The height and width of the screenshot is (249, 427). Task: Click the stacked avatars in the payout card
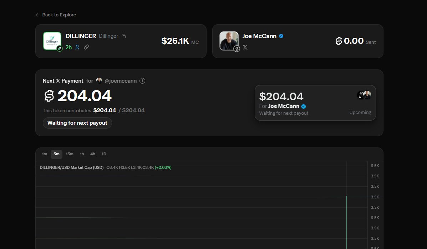[x=364, y=95]
